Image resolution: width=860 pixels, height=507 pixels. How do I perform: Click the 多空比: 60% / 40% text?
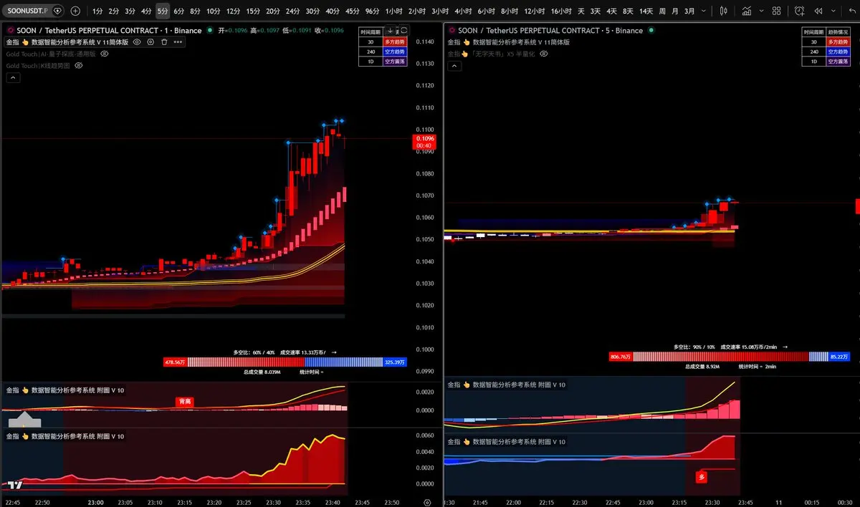pyautogui.click(x=254, y=352)
